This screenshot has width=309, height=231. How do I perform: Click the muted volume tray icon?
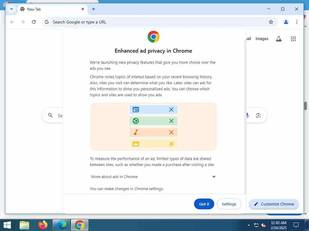click(263, 225)
